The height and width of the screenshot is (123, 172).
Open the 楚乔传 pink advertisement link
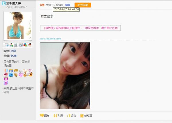tap(80, 28)
